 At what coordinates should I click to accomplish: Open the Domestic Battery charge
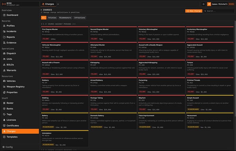point(113,121)
